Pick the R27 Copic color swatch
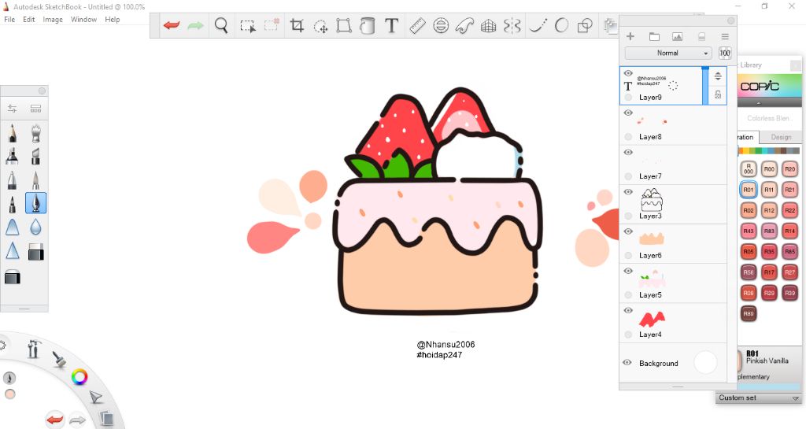This screenshot has width=806, height=429. (x=789, y=272)
